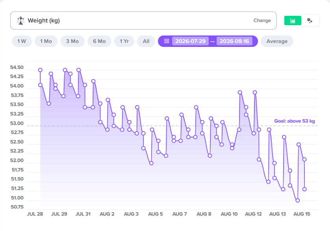Select the 1 Mo time range
330x231 pixels.
point(46,41)
